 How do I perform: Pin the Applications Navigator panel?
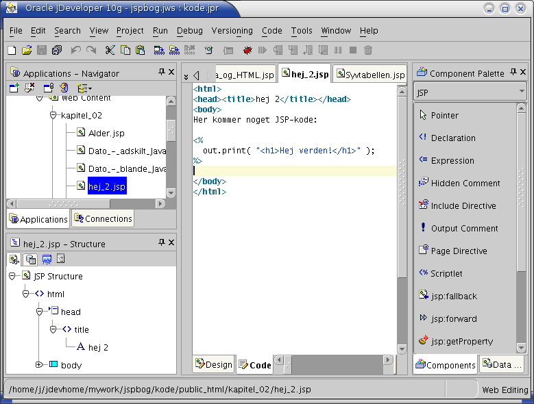(x=161, y=73)
